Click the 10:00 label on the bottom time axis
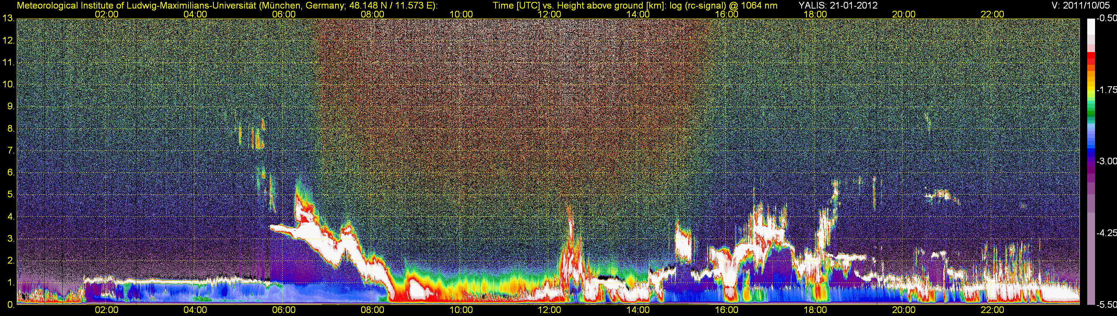This screenshot has width=1117, height=316. [461, 310]
